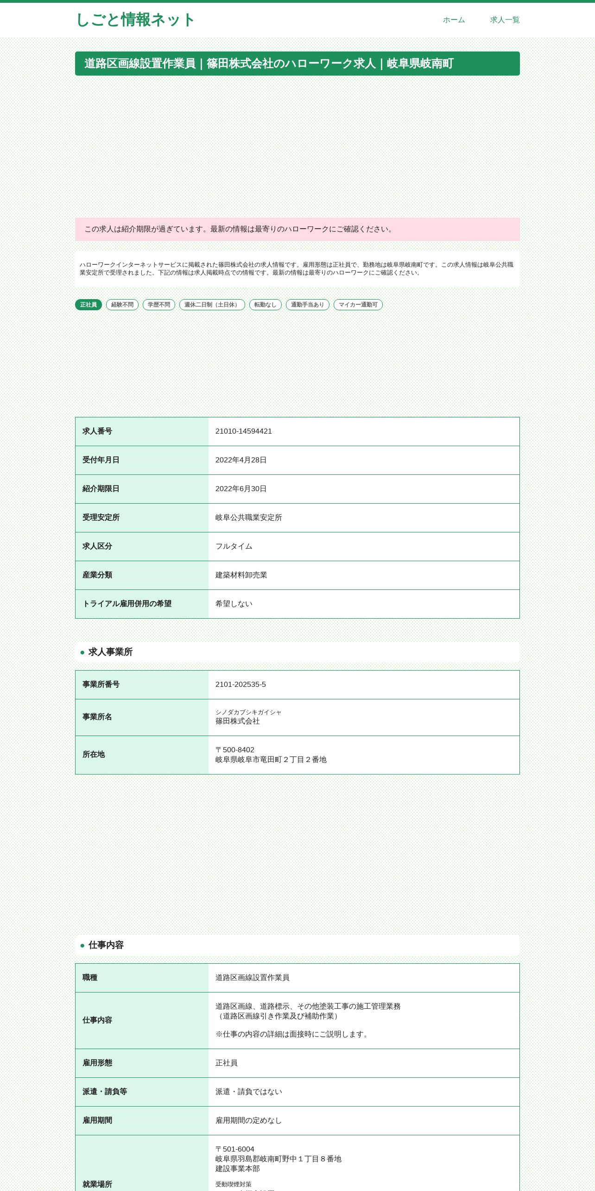Click the job number 21010-14594421
This screenshot has width=595, height=1191.
(244, 431)
